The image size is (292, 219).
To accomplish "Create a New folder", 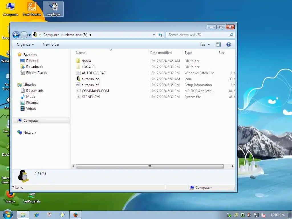I will (51, 44).
